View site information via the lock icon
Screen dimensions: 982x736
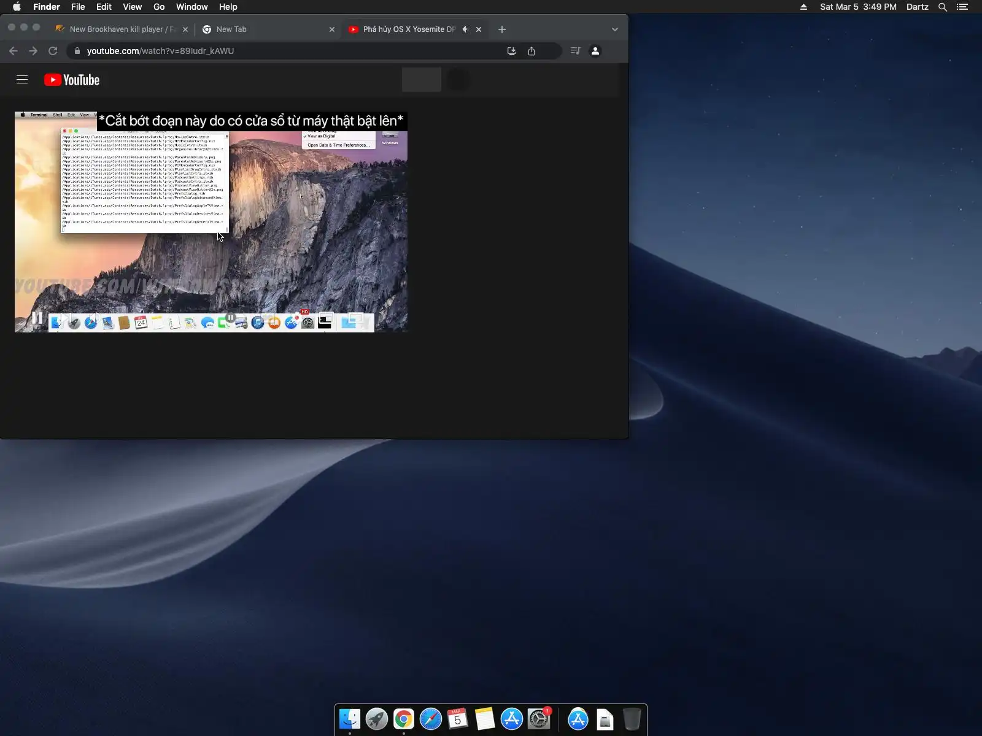(x=77, y=51)
